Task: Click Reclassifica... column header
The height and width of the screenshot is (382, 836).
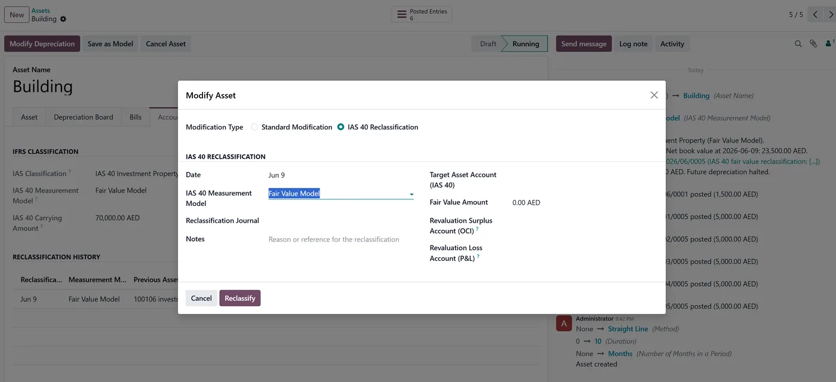Action: [x=41, y=279]
